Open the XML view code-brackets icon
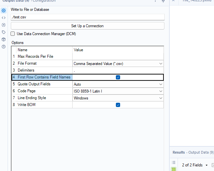Image resolution: width=214 pixels, height=171 pixels. (x=4, y=18)
